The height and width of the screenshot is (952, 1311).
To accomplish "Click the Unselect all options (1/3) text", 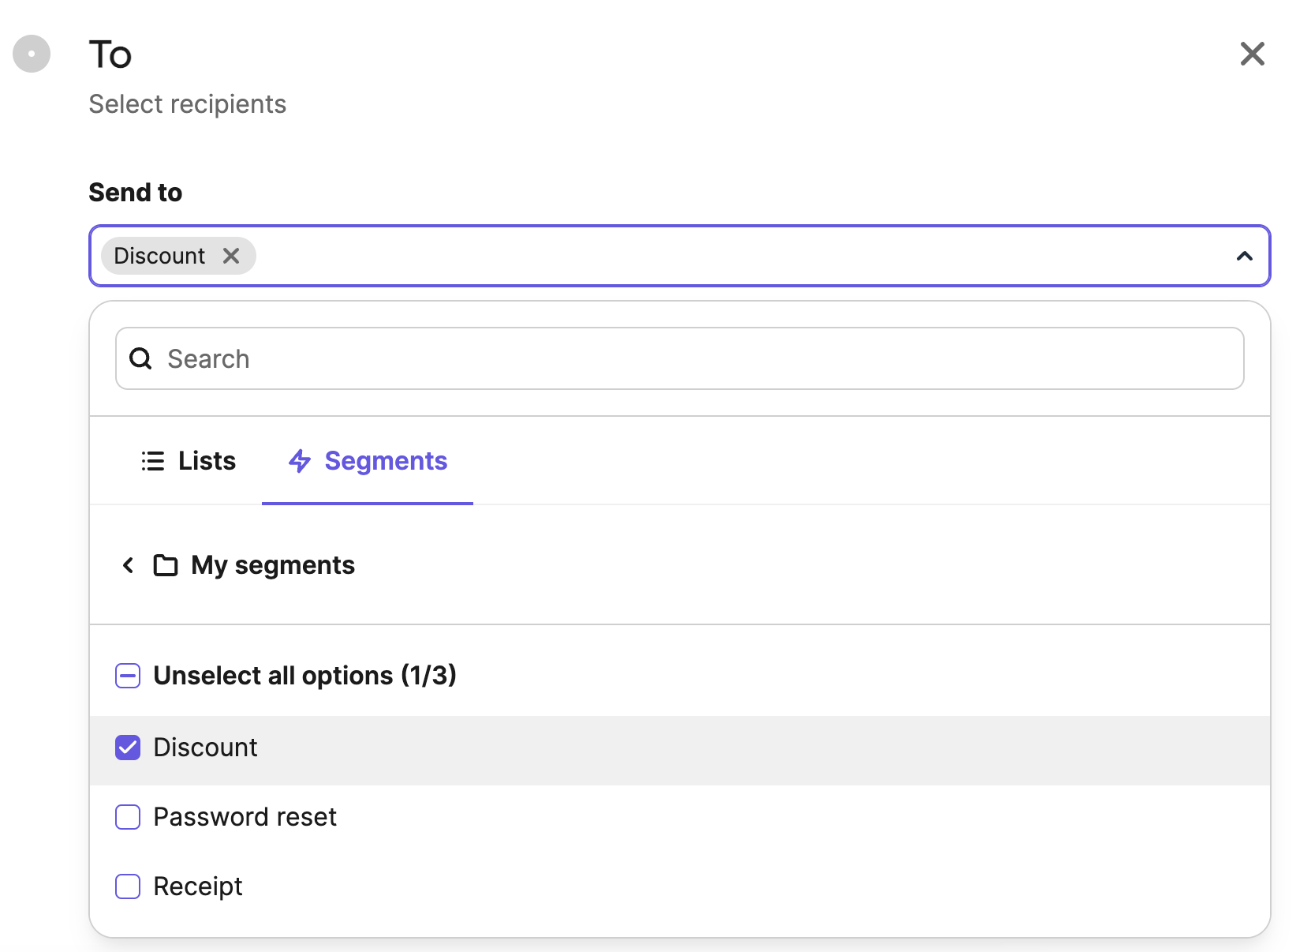I will tap(305, 676).
